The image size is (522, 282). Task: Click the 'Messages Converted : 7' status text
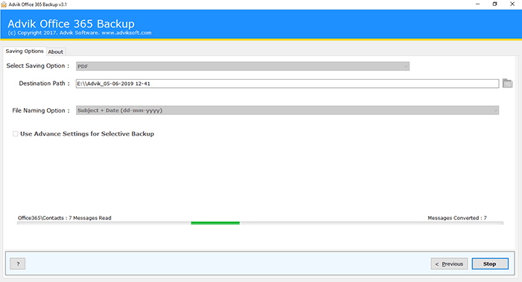pos(457,218)
